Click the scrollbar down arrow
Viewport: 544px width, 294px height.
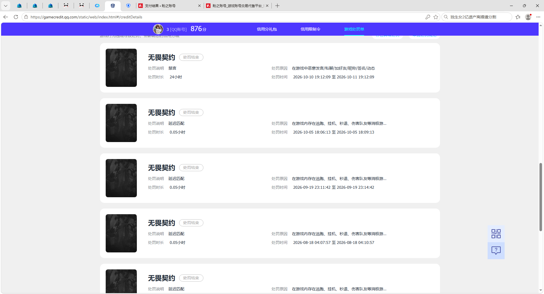tap(541, 290)
